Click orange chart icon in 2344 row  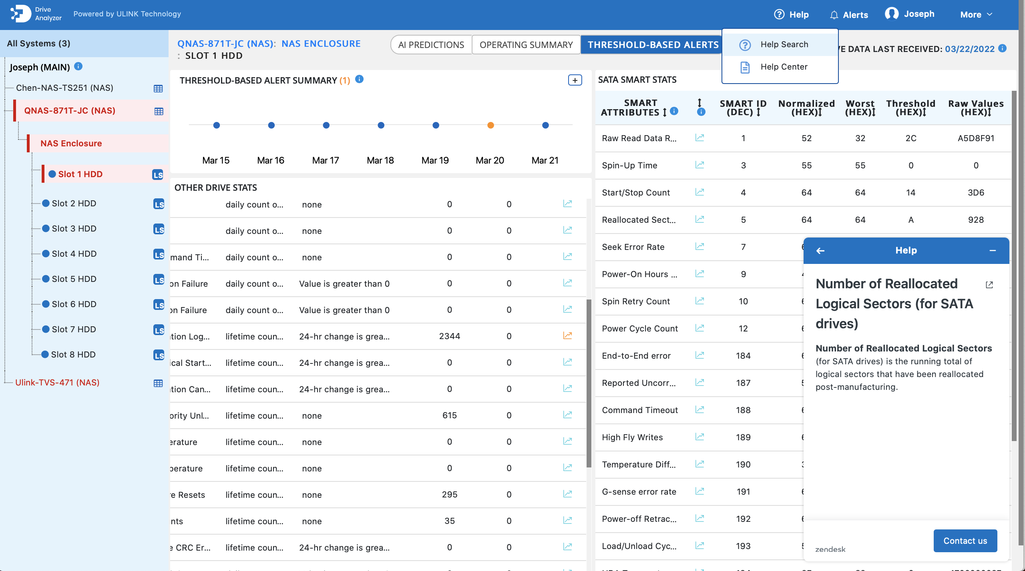567,336
